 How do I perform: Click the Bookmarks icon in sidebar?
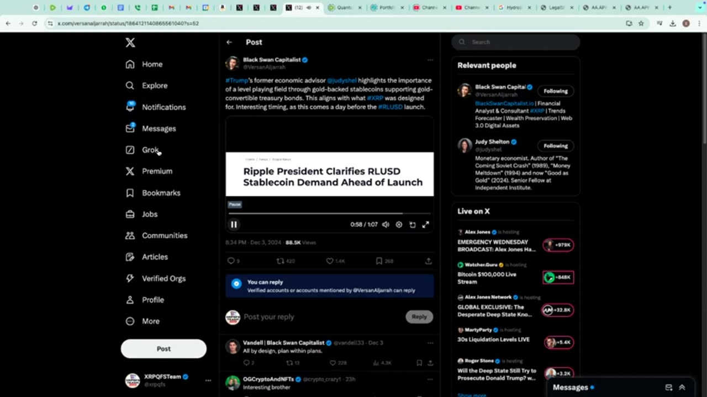click(130, 193)
